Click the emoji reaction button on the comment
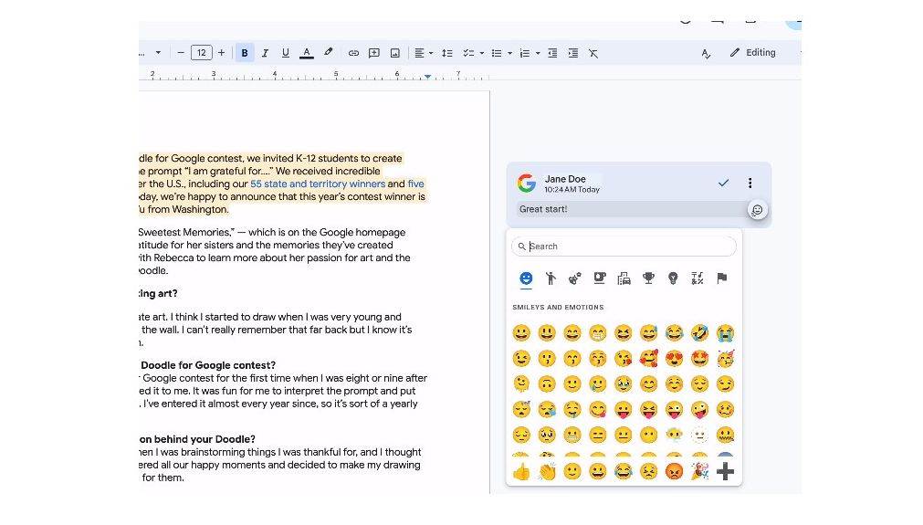 click(x=758, y=209)
